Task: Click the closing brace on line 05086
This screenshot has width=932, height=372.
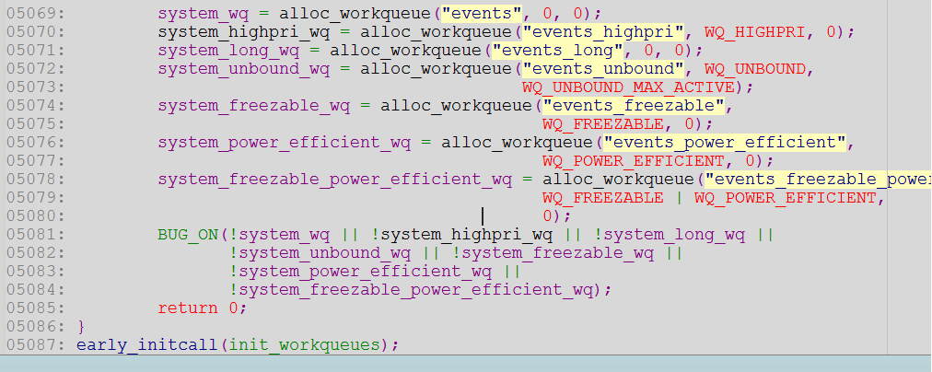Action: 81,326
